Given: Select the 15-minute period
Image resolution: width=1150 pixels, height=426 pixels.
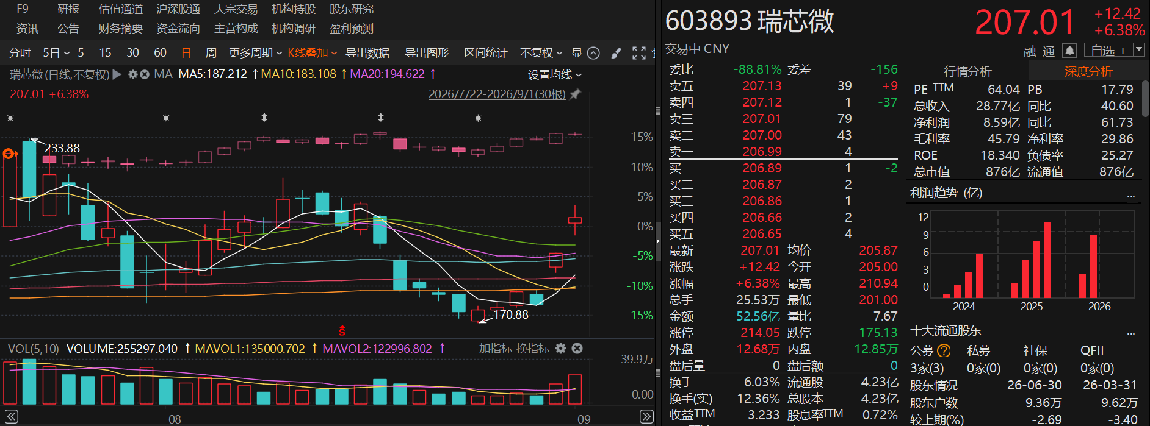Looking at the screenshot, I should pos(106,53).
